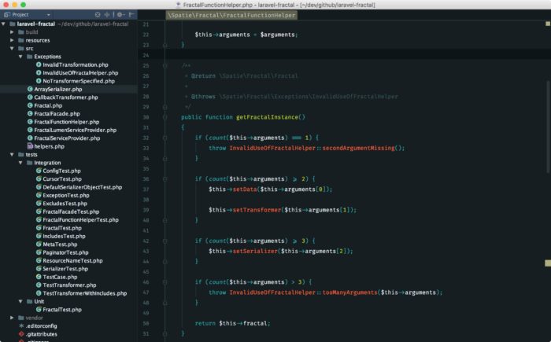551x342 pixels.
Task: Open IncludesTest.php
Action: coord(64,236)
